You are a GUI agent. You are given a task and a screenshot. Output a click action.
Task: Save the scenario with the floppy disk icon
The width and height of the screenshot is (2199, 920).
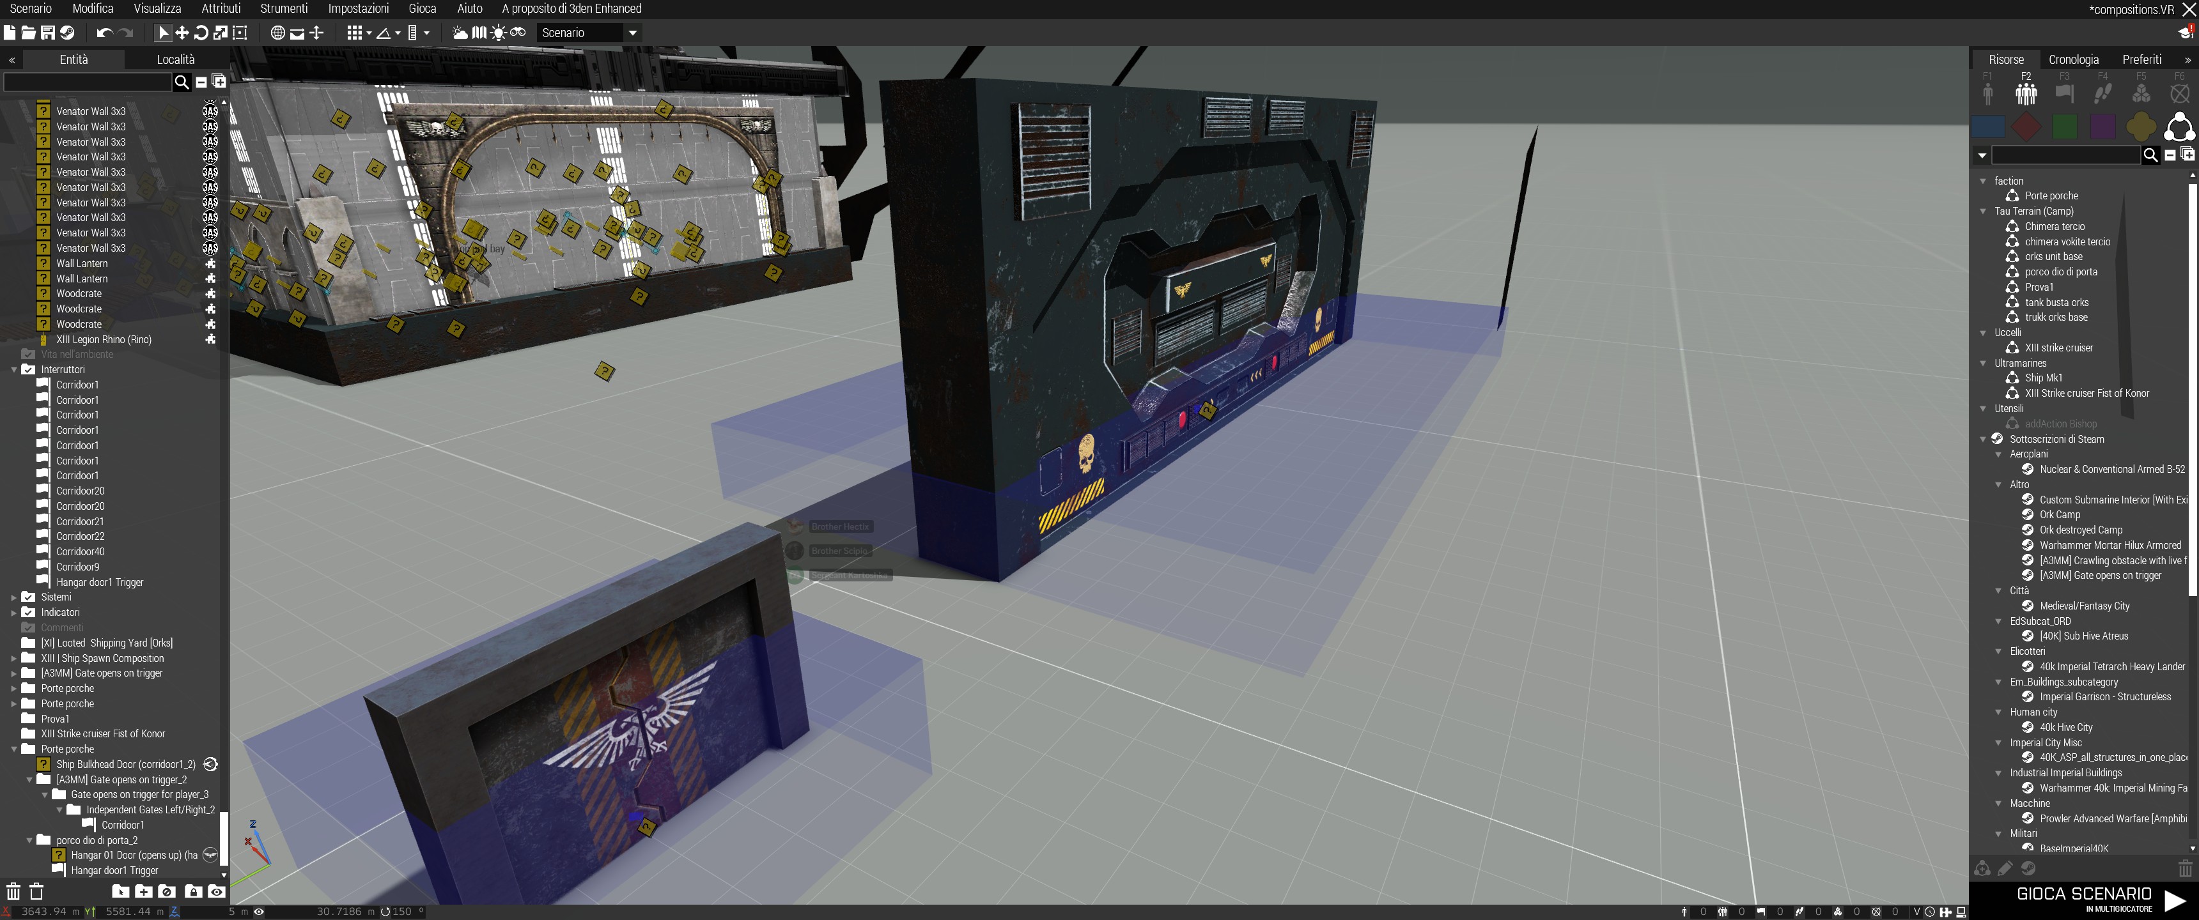(48, 33)
